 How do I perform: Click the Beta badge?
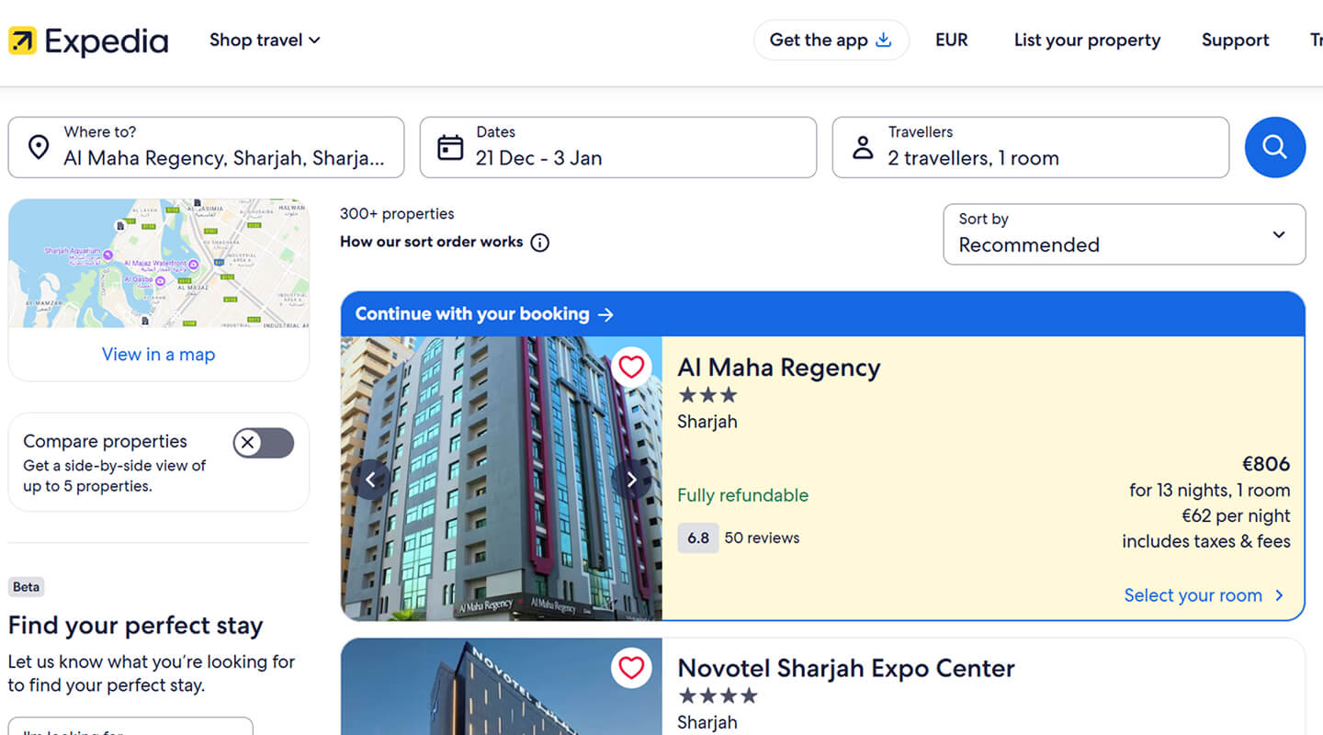pos(27,587)
